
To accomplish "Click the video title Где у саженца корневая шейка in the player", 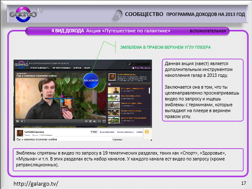I will coord(37,76).
